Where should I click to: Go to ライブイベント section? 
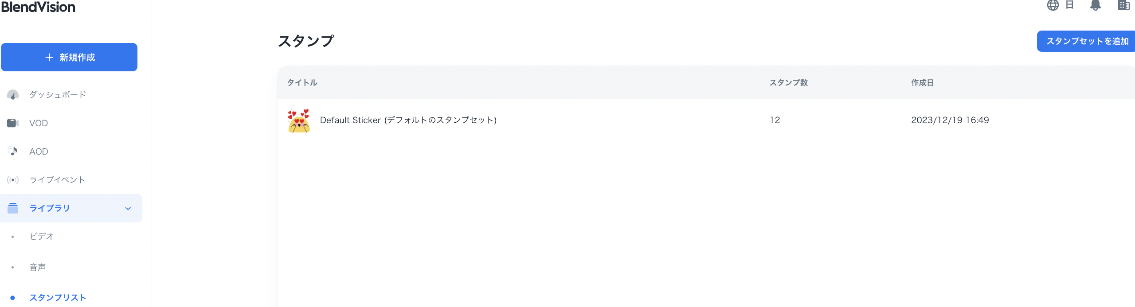[57, 180]
